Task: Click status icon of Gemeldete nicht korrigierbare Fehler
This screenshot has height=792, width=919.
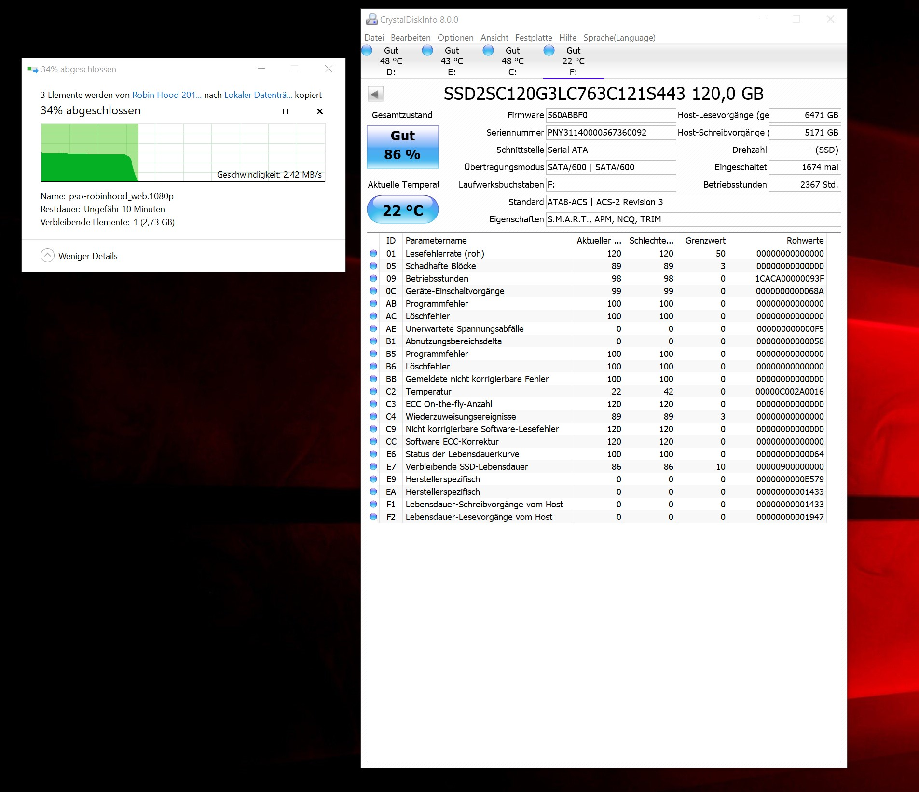Action: point(373,379)
